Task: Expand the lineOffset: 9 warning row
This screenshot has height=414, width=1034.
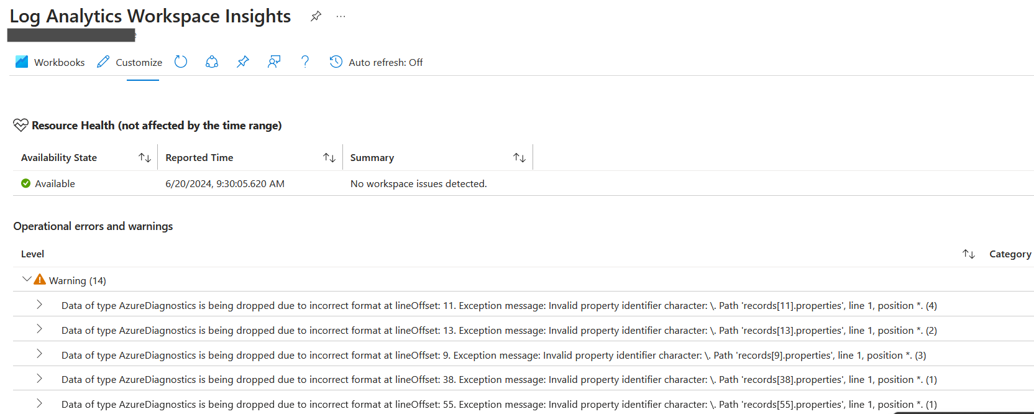Action: [x=39, y=354]
